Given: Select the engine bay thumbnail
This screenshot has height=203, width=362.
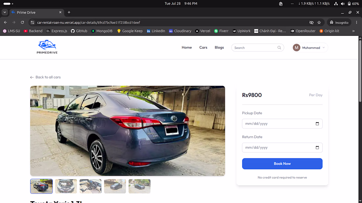Looking at the screenshot, I should click(66, 186).
